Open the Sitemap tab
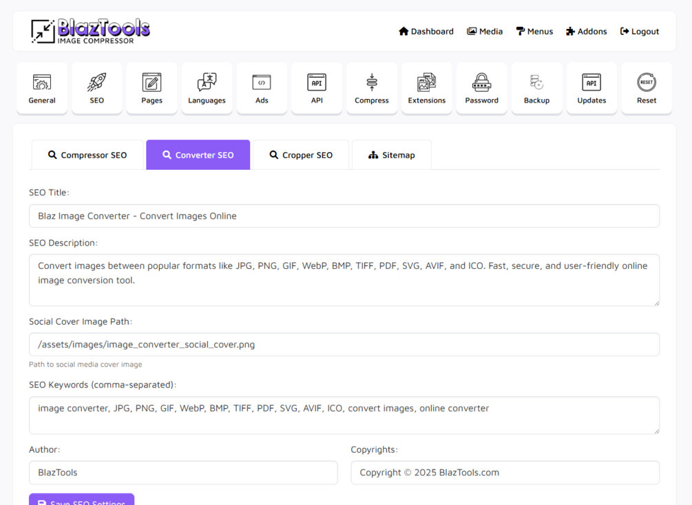Screen dimensions: 692x505 [x=392, y=155]
